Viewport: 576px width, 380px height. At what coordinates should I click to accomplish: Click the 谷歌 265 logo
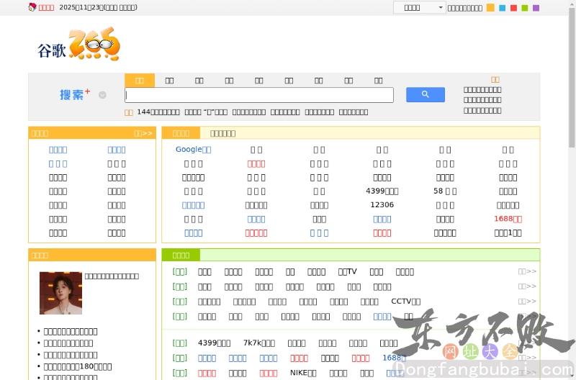78,44
